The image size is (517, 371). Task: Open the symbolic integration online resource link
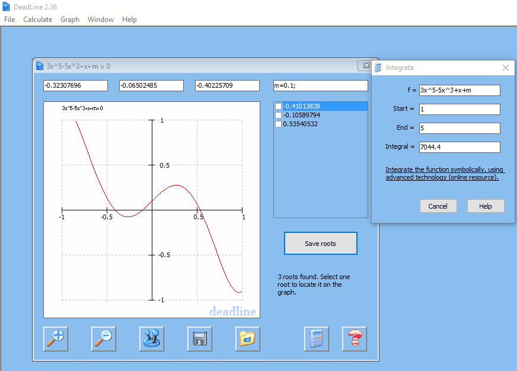pos(445,173)
